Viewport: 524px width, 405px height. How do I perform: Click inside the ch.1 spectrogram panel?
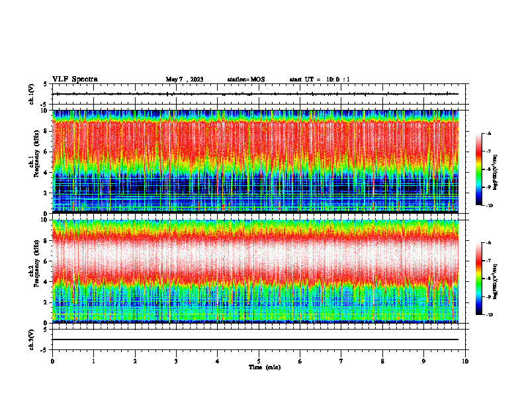pos(255,161)
